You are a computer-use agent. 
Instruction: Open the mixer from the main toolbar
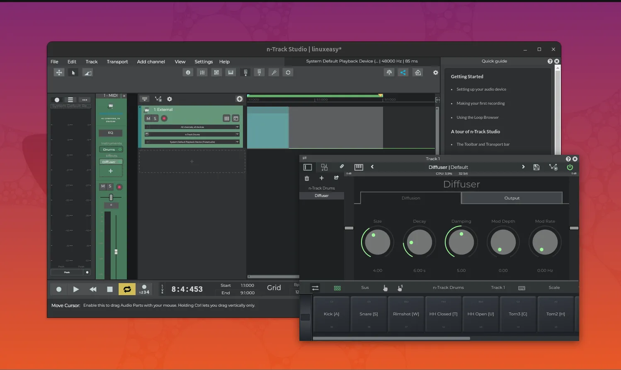click(x=202, y=72)
